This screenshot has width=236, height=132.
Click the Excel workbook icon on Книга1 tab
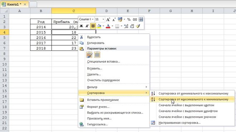(x=4, y=4)
